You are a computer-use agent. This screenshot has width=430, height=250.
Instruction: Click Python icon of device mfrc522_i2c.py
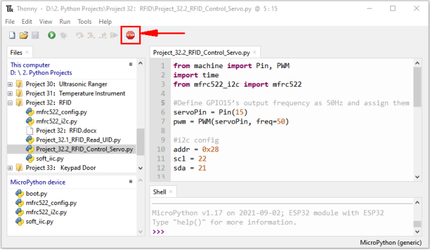(x=19, y=212)
